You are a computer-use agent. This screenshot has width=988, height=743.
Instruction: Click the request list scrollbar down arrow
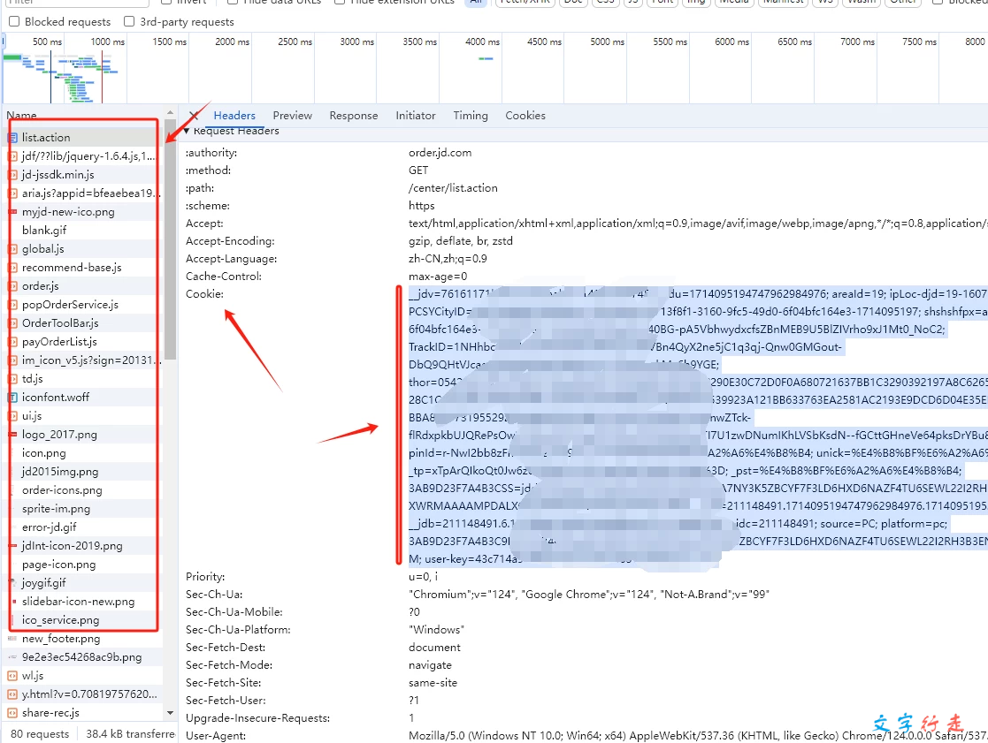170,713
